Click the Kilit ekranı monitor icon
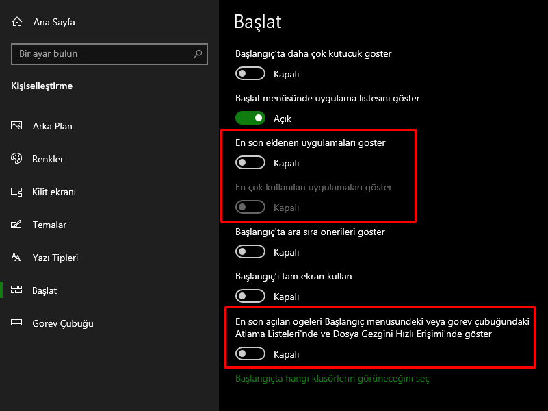 point(17,192)
